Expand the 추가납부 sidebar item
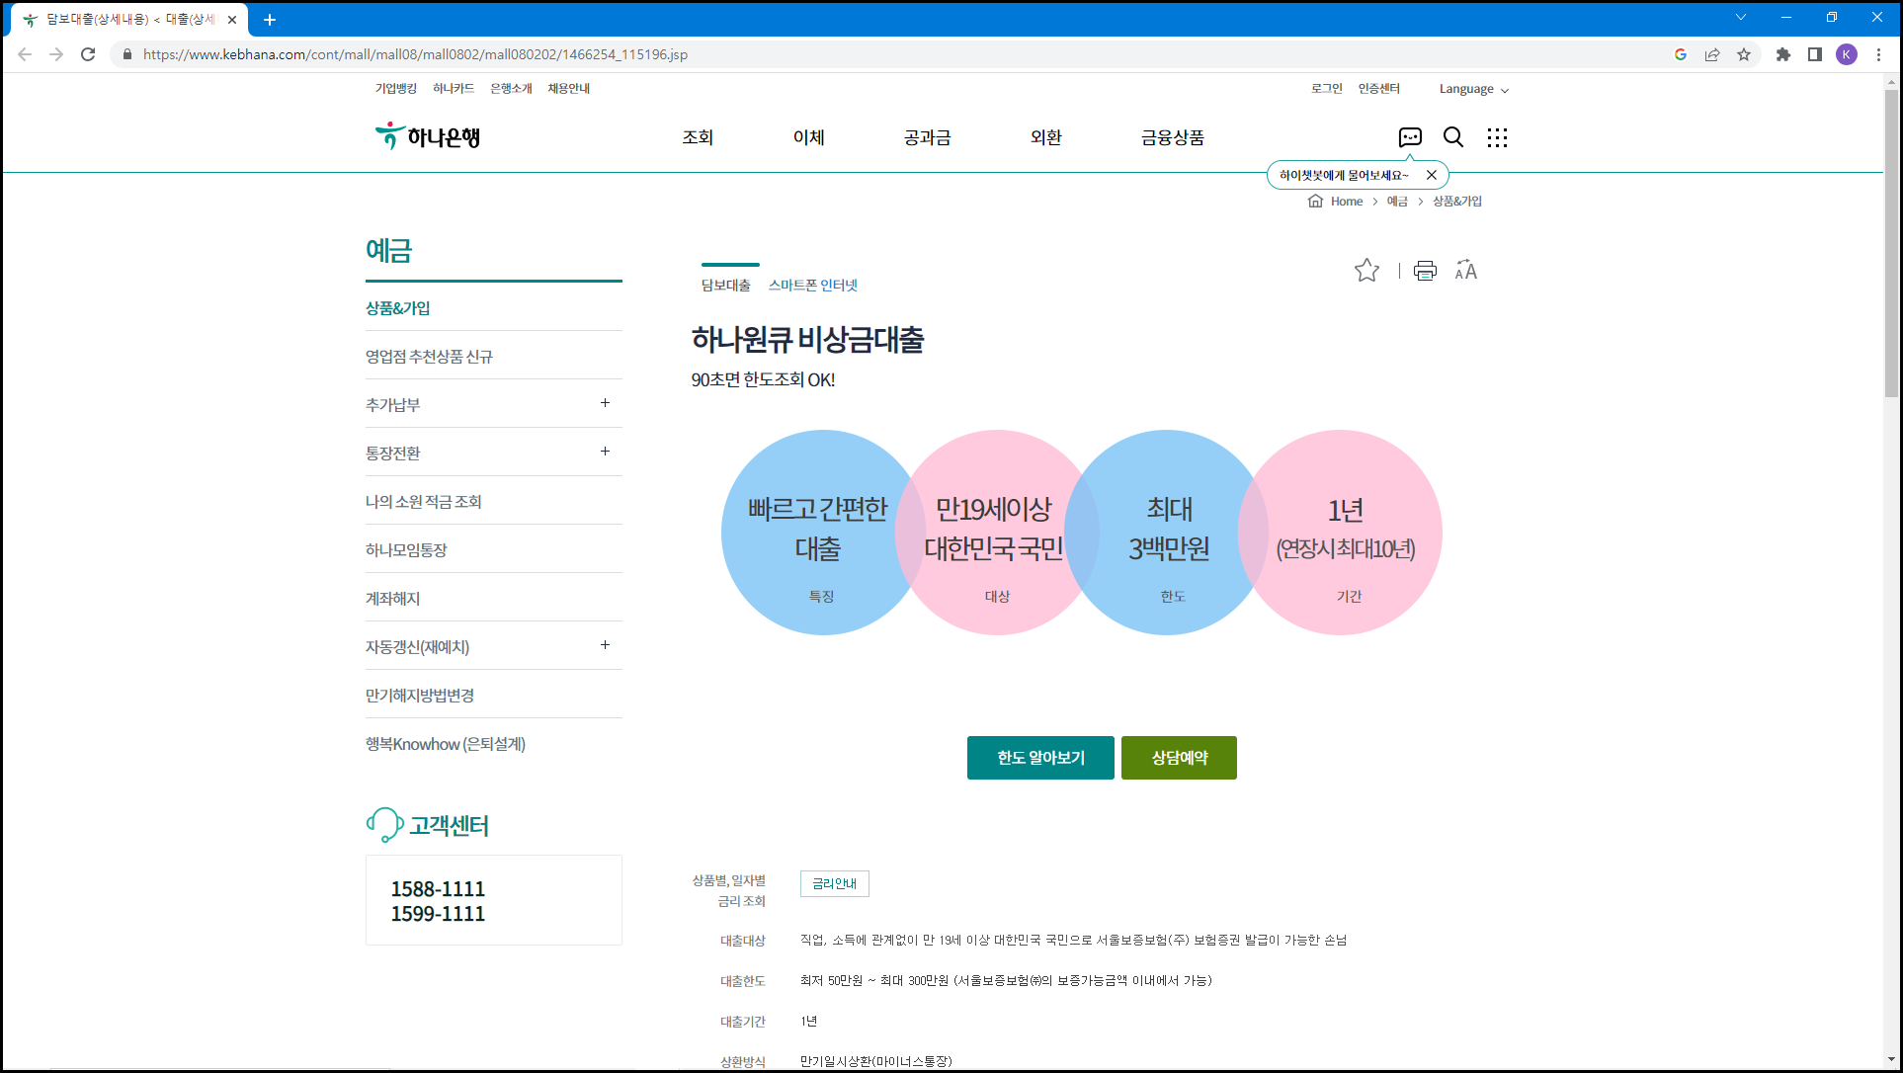Viewport: 1903px width, 1073px height. [605, 403]
